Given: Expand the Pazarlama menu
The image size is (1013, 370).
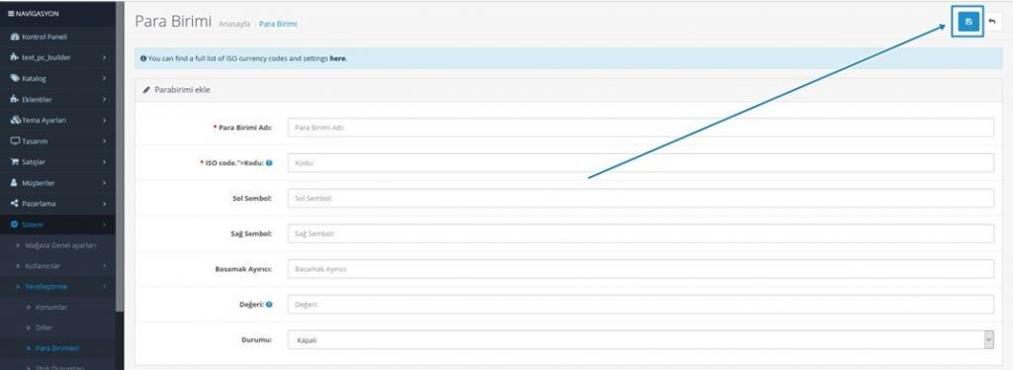Looking at the screenshot, I should click(x=57, y=204).
